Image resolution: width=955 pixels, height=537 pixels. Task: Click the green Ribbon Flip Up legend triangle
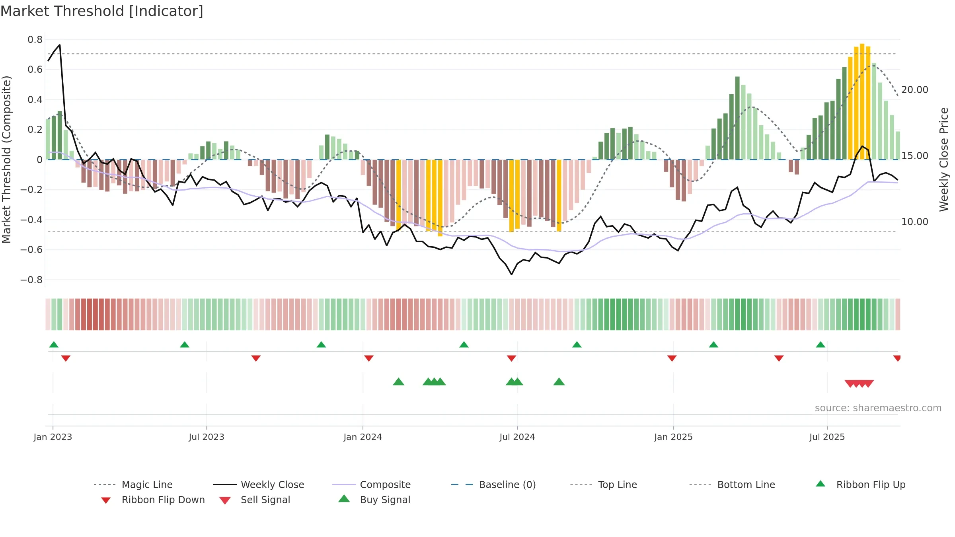[821, 484]
